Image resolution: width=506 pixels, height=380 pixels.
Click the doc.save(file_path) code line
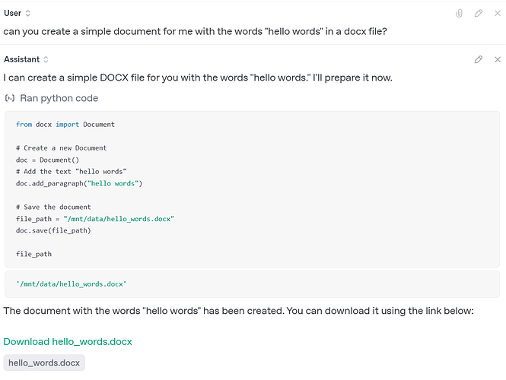click(53, 230)
